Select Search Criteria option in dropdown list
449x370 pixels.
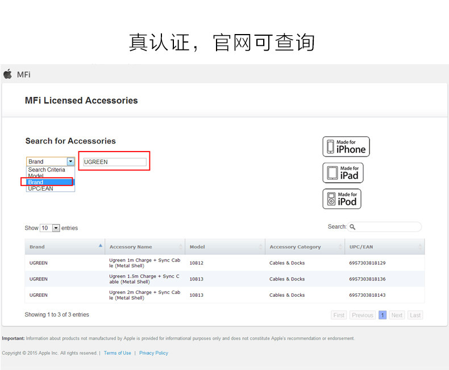[47, 170]
